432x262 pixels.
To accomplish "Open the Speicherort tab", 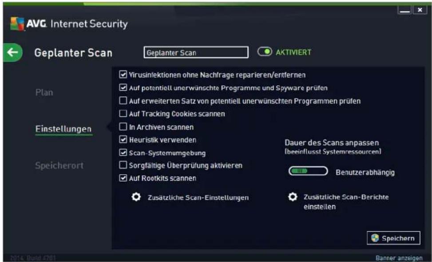I will point(59,165).
